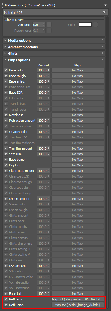The height and width of the screenshot is (311, 111).
Task: Click the Sheen Layer Amount input field
Action: coord(37,25)
